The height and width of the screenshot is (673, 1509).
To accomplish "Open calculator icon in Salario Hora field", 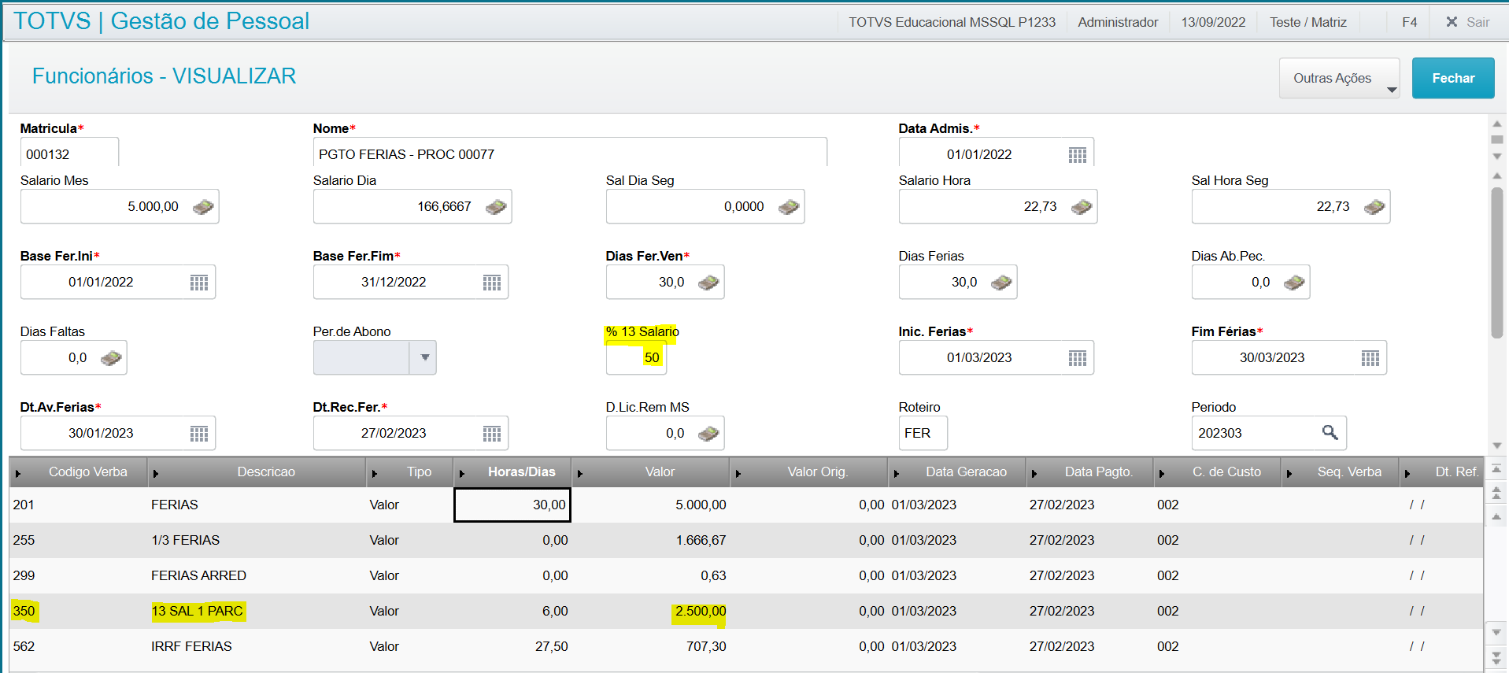I will (x=1082, y=207).
